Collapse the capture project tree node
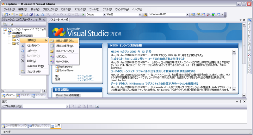Viewport: 253px width, 135px height. [4, 33]
